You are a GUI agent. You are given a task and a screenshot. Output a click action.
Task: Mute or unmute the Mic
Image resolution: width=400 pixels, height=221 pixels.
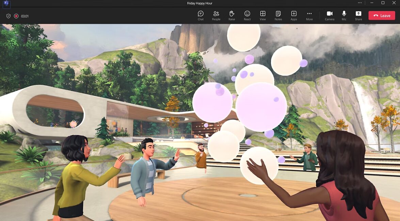click(x=344, y=16)
